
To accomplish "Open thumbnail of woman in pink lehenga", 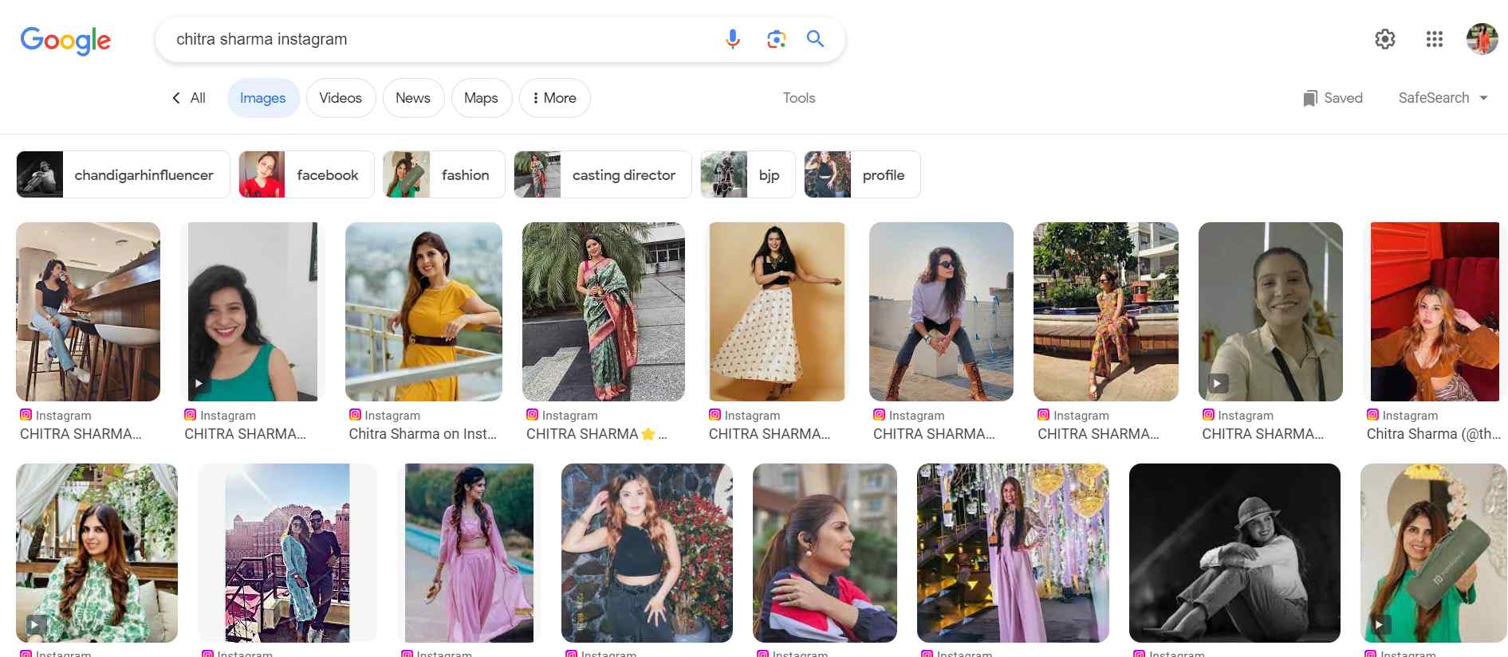I will click(469, 553).
